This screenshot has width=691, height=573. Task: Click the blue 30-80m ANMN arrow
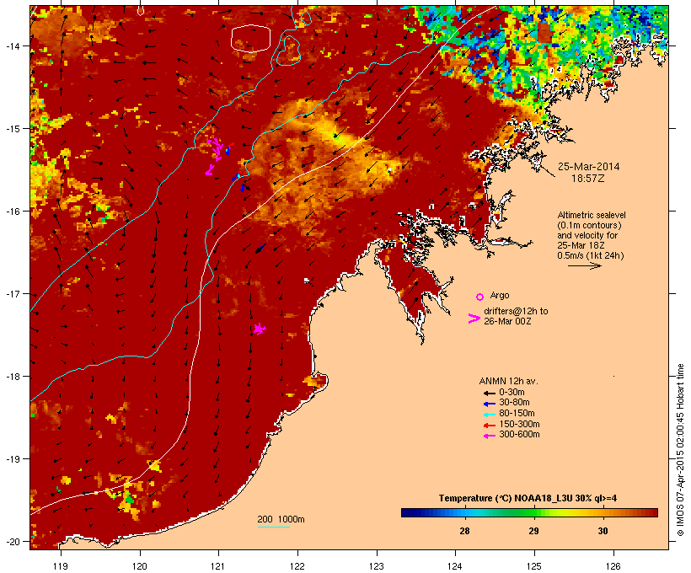point(489,404)
